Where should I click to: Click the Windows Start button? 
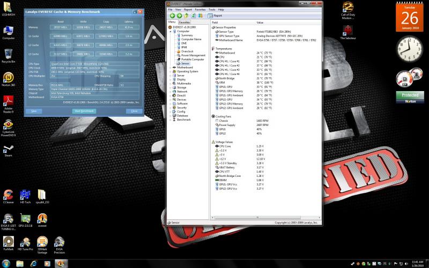coord(6,263)
